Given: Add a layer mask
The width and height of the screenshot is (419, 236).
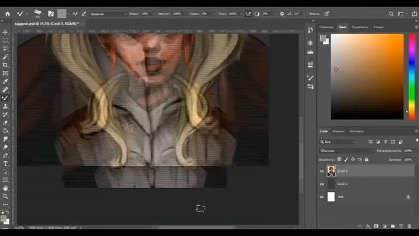Looking at the screenshot, I should click(376, 226).
